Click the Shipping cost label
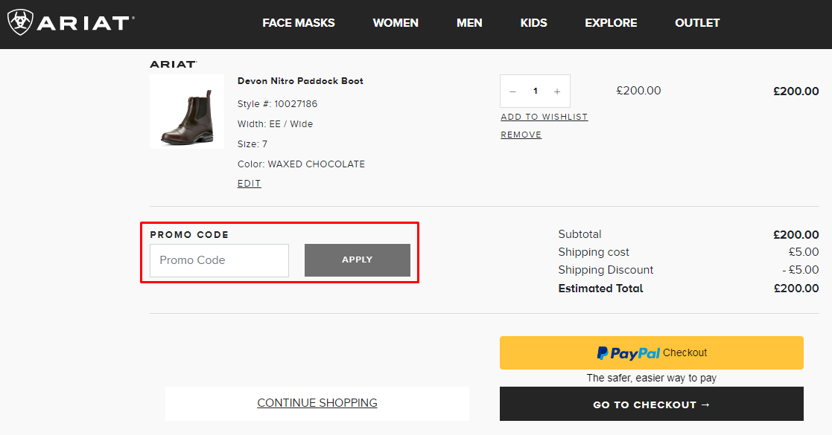The image size is (832, 435). click(593, 251)
